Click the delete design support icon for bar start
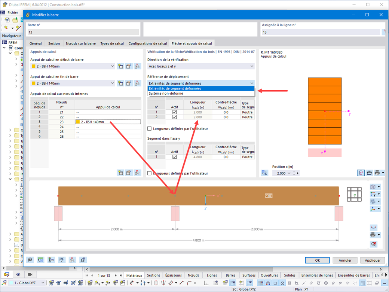389x292 pixels. [x=137, y=66]
